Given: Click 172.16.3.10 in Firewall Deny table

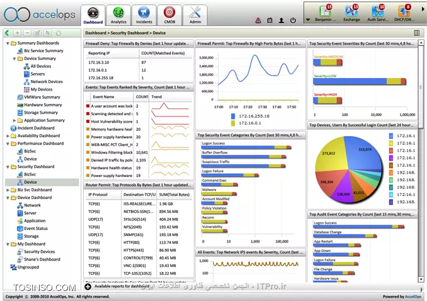Looking at the screenshot, I should tap(99, 62).
